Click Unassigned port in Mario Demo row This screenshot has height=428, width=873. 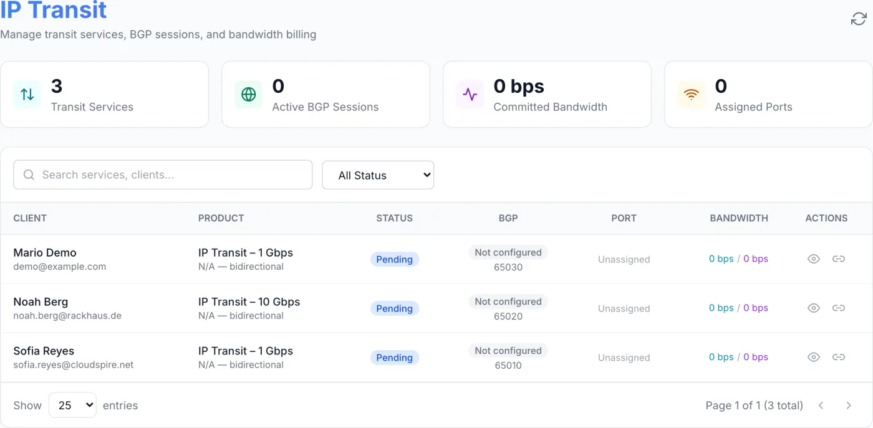pos(624,260)
